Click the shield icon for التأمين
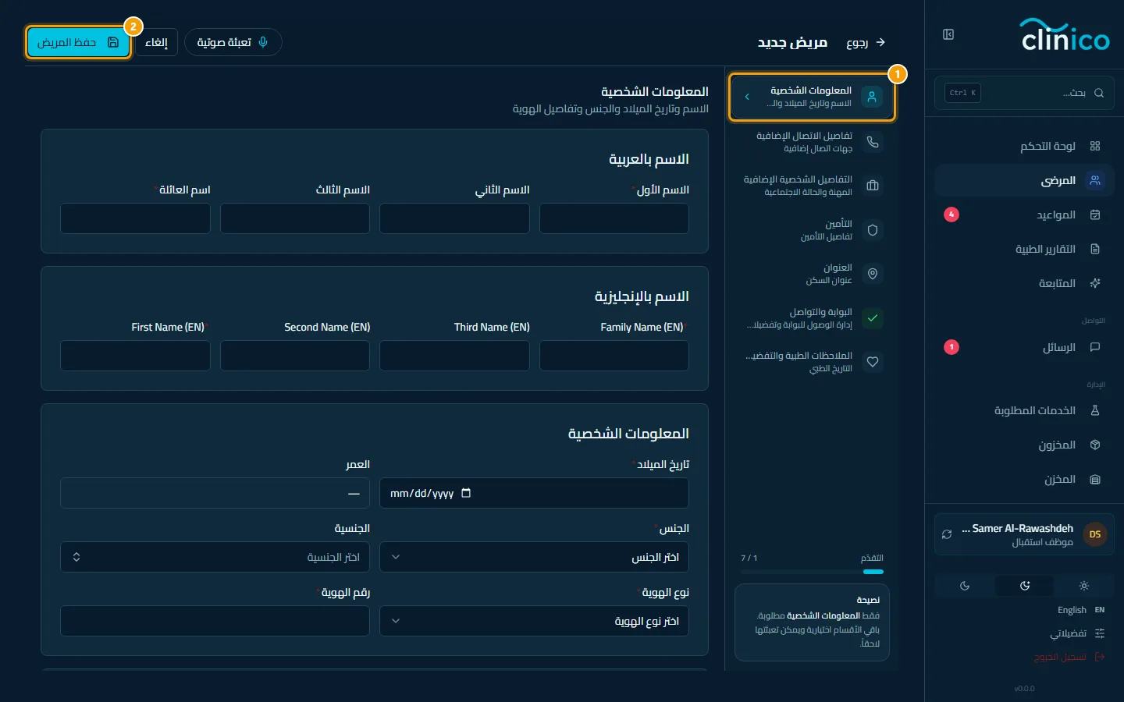This screenshot has width=1124, height=702. tap(873, 230)
